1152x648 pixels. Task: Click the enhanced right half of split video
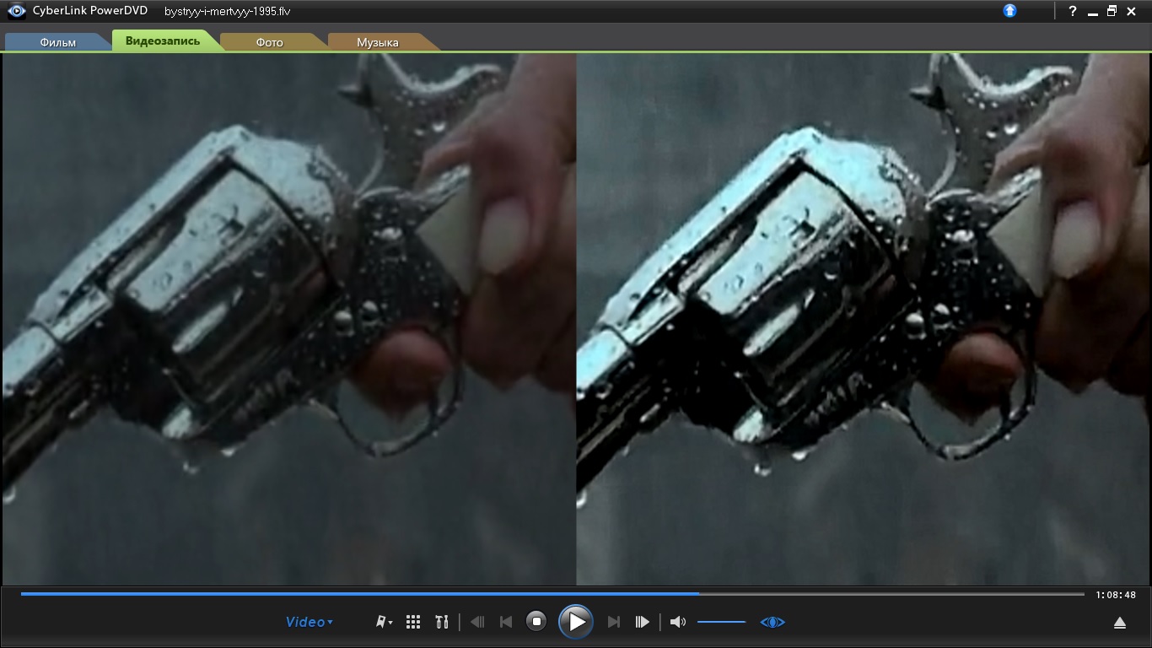point(863,319)
